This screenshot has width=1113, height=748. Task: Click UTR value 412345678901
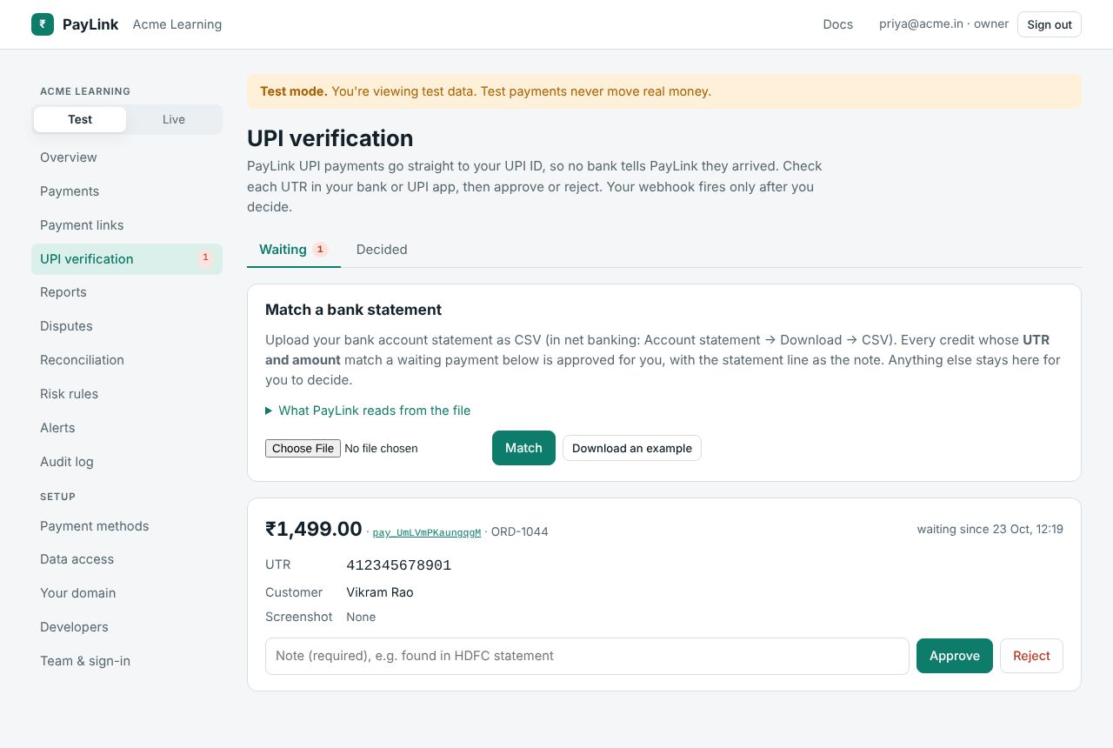click(x=399, y=565)
